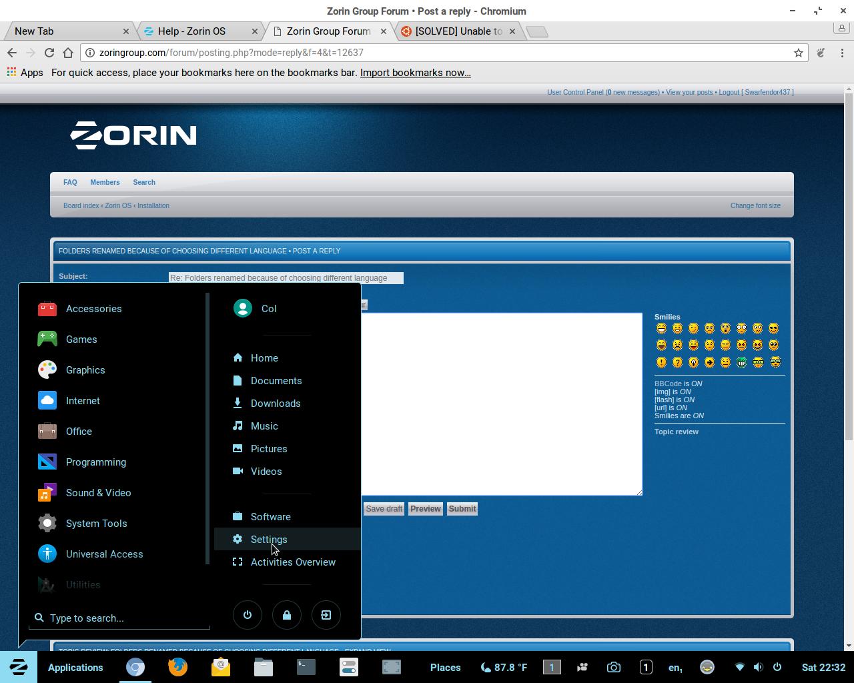
Task: Open the tweak settings taskbar icon
Action: (x=349, y=667)
